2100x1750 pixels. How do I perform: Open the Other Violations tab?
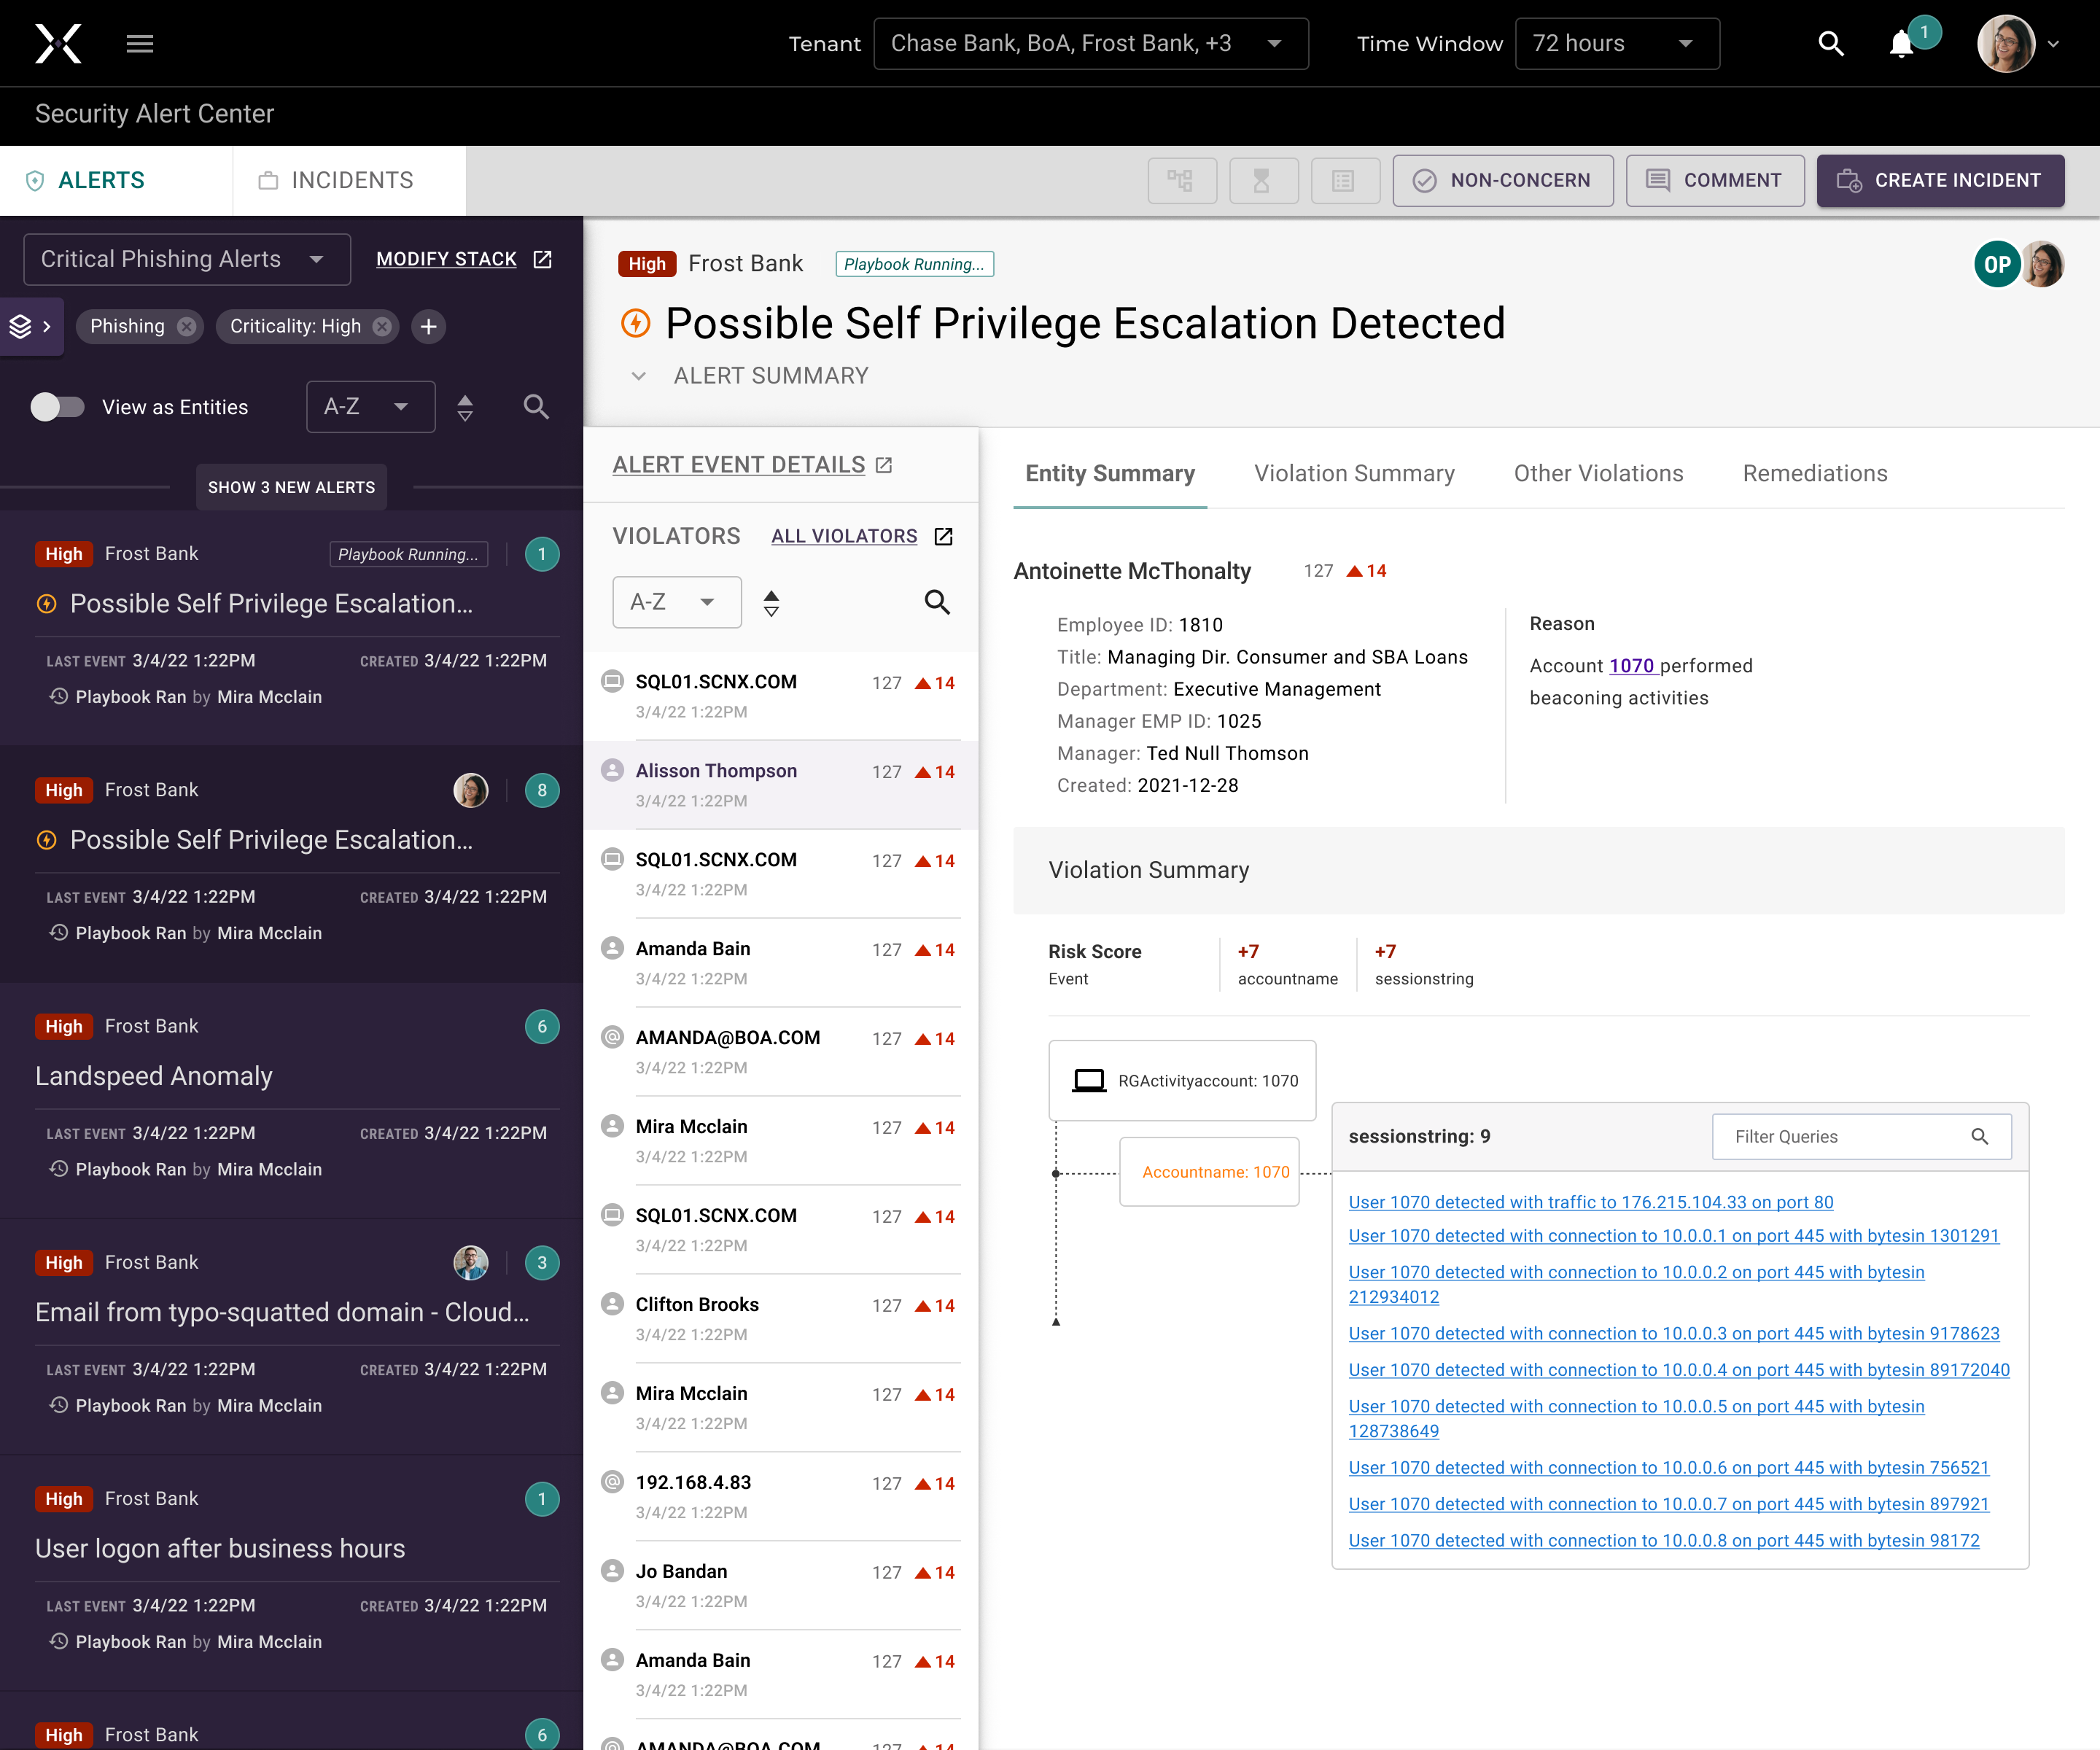pyautogui.click(x=1598, y=473)
